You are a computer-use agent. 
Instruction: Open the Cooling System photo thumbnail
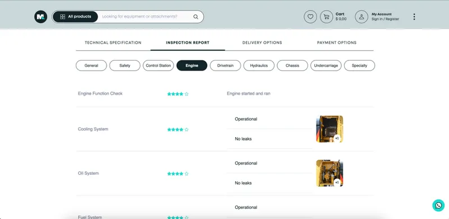tap(329, 129)
